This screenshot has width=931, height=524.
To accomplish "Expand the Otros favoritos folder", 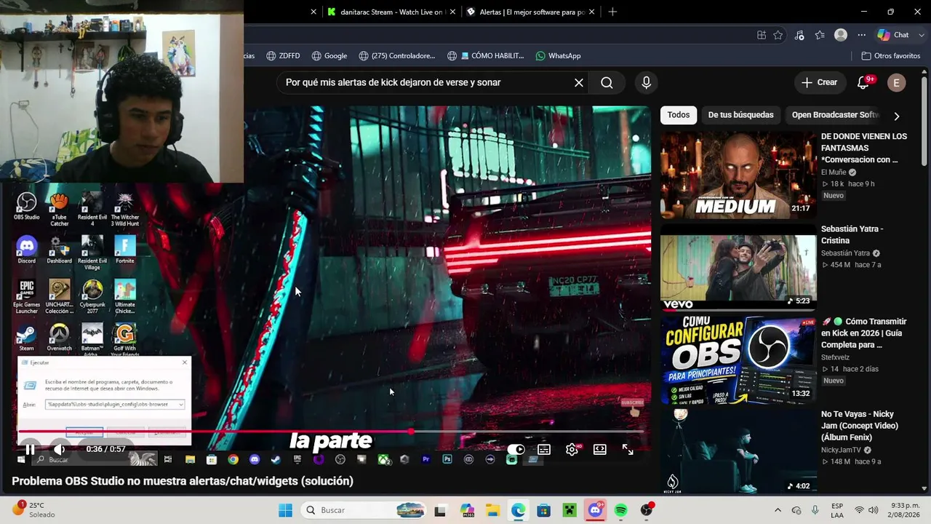I will pyautogui.click(x=891, y=56).
